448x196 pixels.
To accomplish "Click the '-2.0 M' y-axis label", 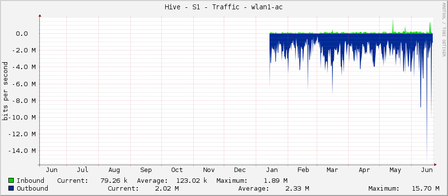I will click(24, 50).
